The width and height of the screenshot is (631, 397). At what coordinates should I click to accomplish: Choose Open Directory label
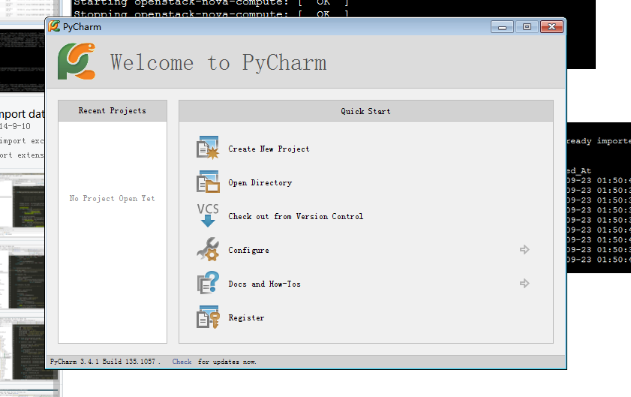(260, 183)
